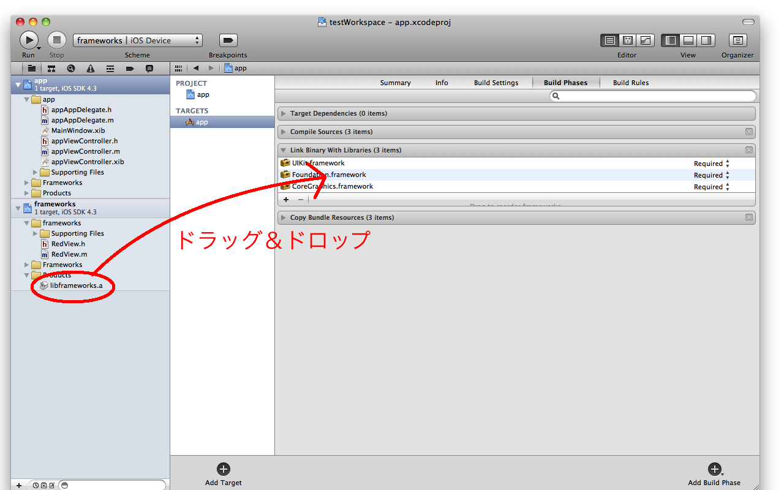The width and height of the screenshot is (784, 490).
Task: Toggle the Debug area visibility
Action: 688,40
